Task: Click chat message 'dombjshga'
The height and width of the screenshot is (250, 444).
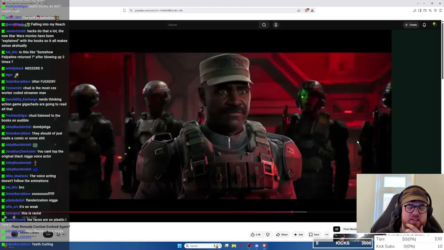Action: pyautogui.click(x=42, y=127)
